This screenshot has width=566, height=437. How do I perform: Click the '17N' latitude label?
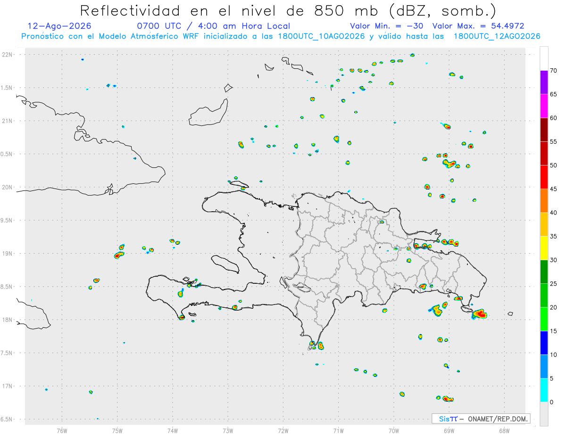(8, 386)
